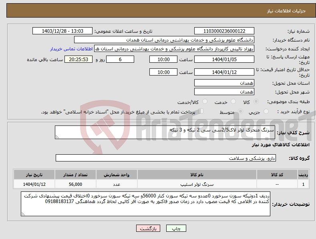Click the price validity hour field 10:00
The height and width of the screenshot is (239, 316).
(x=163, y=72)
